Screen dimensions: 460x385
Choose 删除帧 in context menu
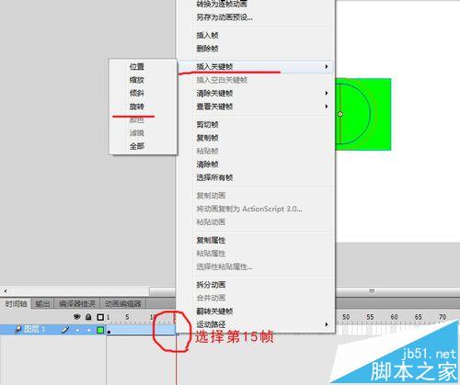(207, 49)
